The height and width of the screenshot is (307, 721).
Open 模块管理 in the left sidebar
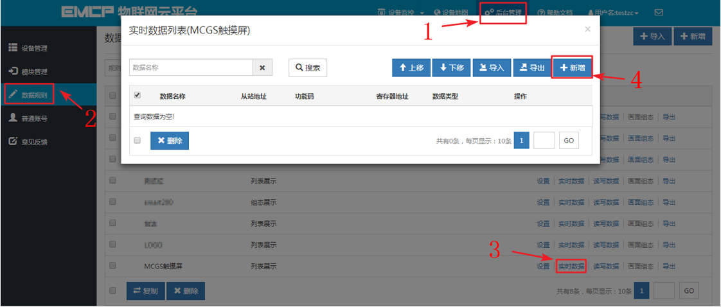point(28,72)
